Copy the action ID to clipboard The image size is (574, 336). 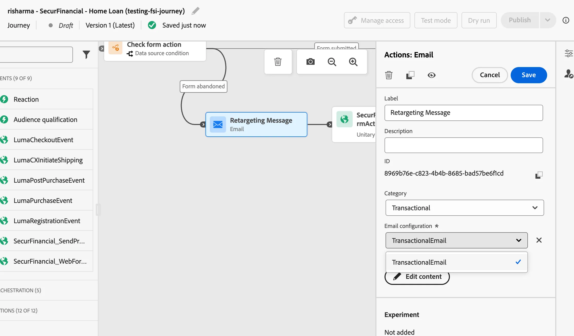pos(539,175)
